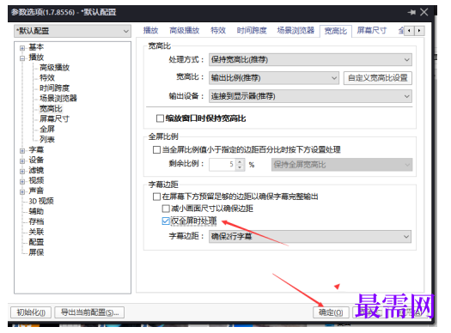Uncheck 仅全屏时处理 checkbox

click(x=166, y=221)
